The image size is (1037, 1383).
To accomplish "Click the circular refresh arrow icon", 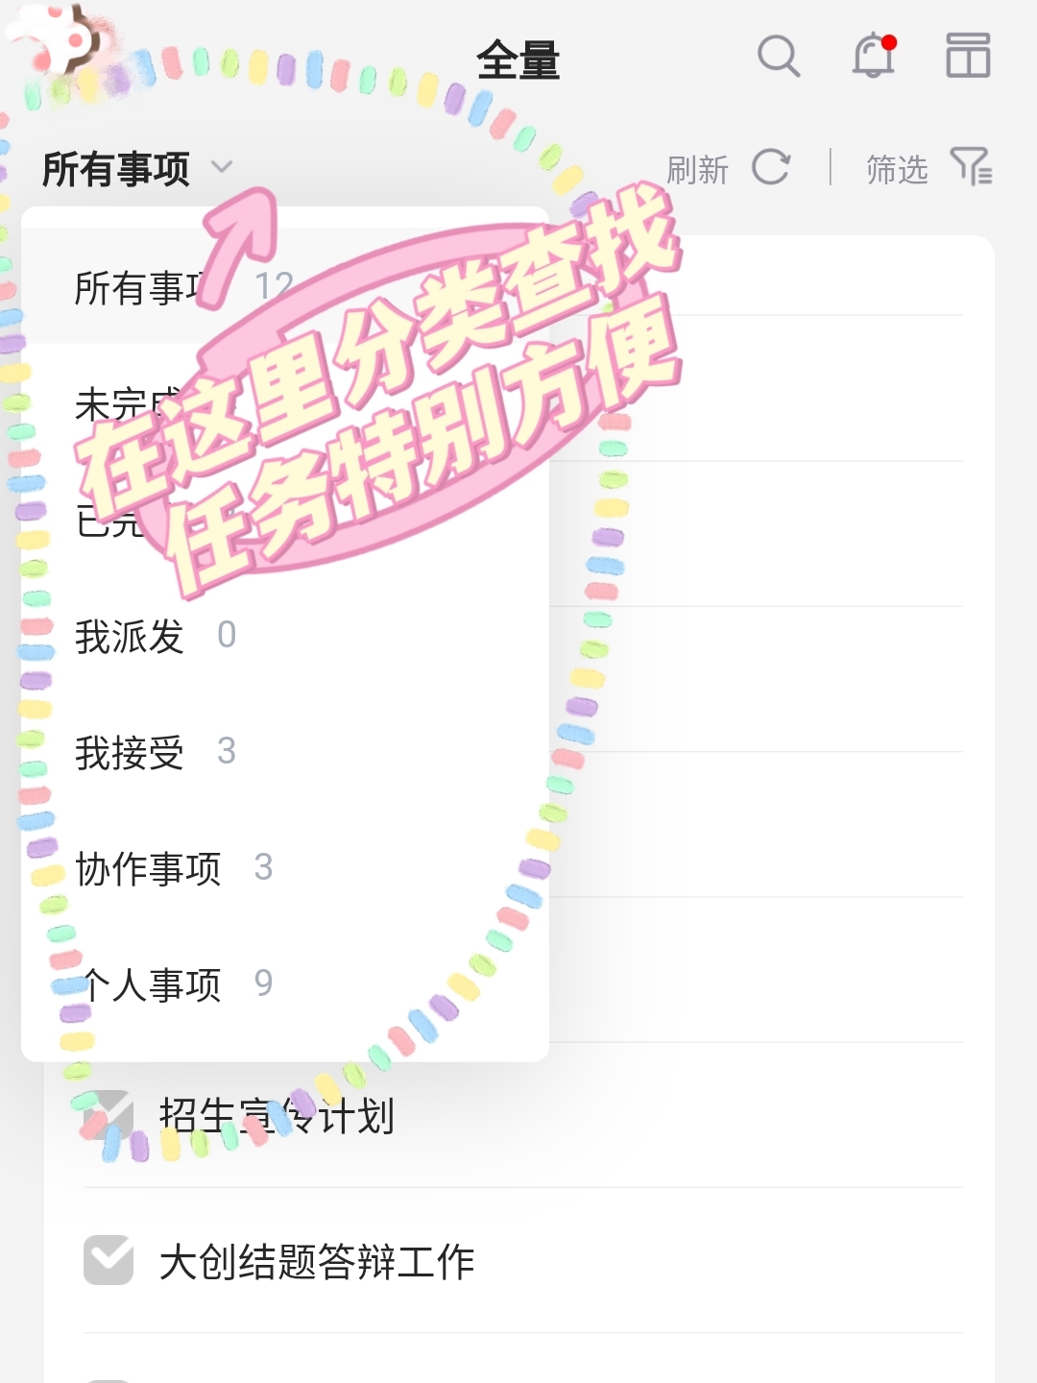I will [x=771, y=168].
